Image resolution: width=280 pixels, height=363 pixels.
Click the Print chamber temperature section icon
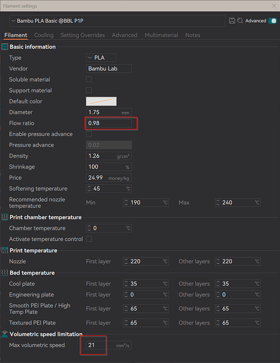pos(5,217)
